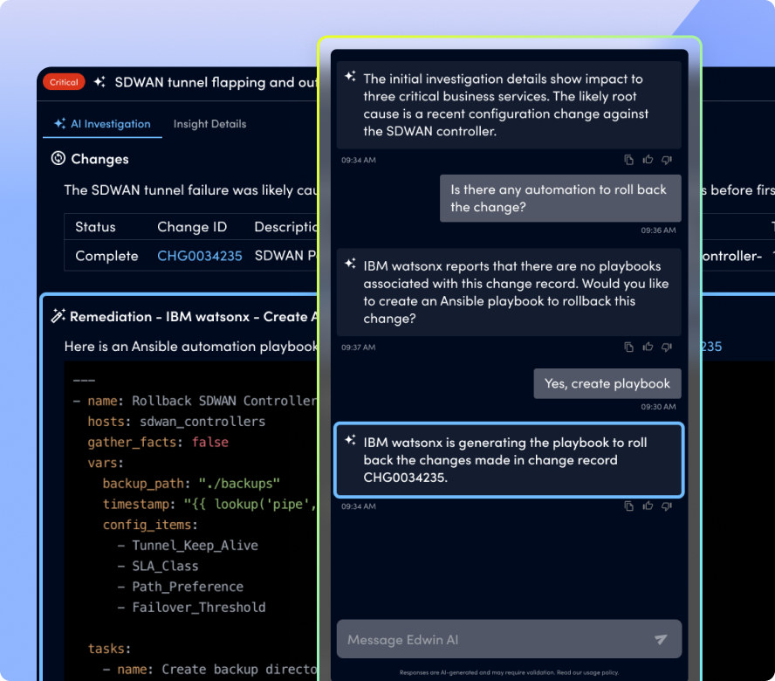Click the 'Yes, create playbook' chat bubble
The image size is (775, 681).
point(607,384)
